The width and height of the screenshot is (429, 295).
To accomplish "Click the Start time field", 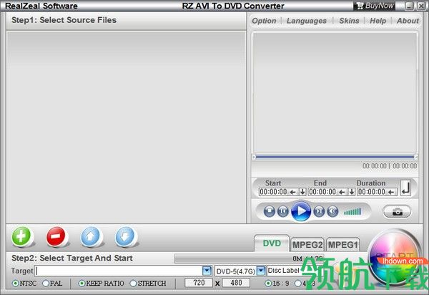I will click(x=273, y=192).
